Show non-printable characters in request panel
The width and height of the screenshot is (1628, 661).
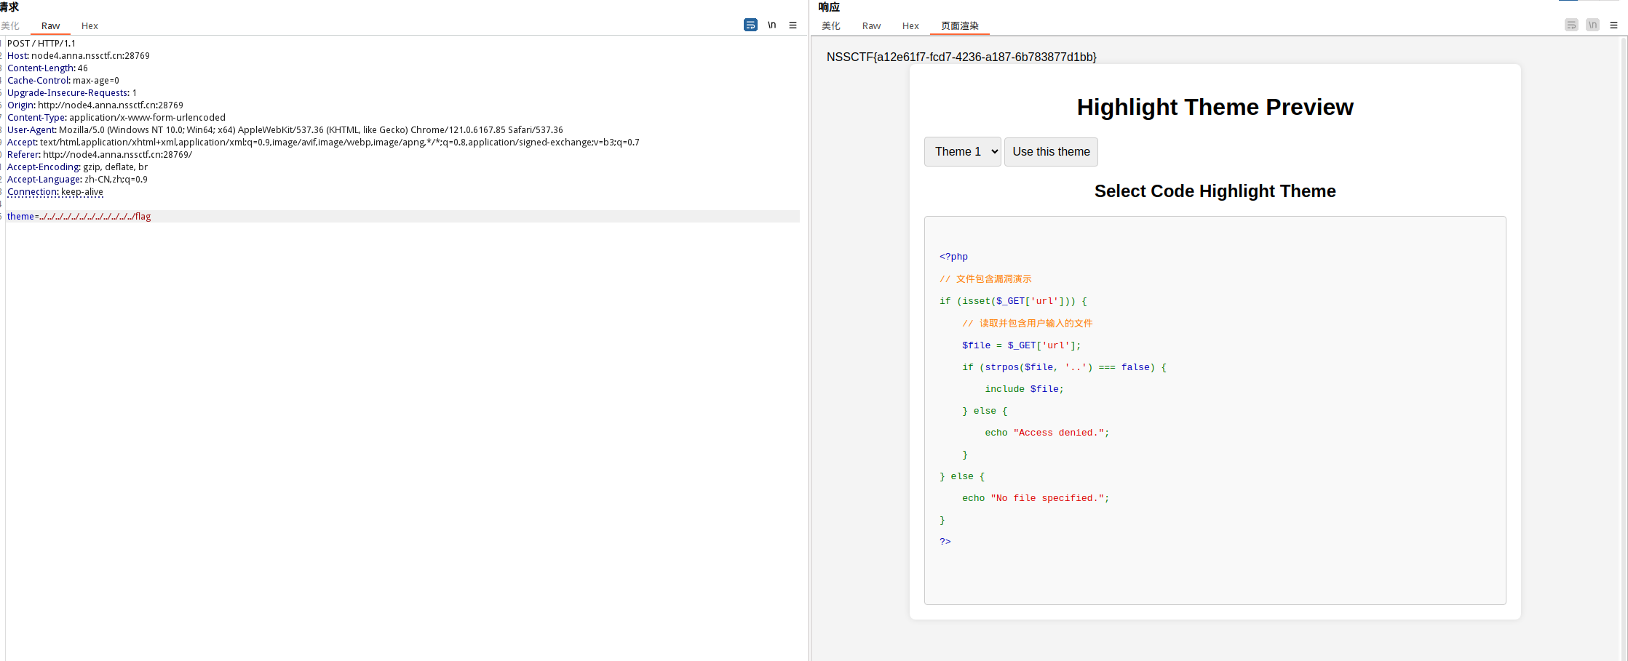click(x=771, y=25)
